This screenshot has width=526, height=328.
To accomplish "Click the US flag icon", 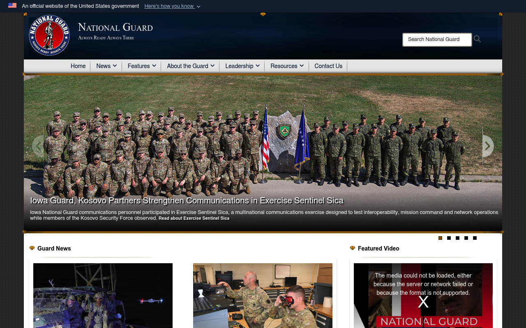I will 12,6.
